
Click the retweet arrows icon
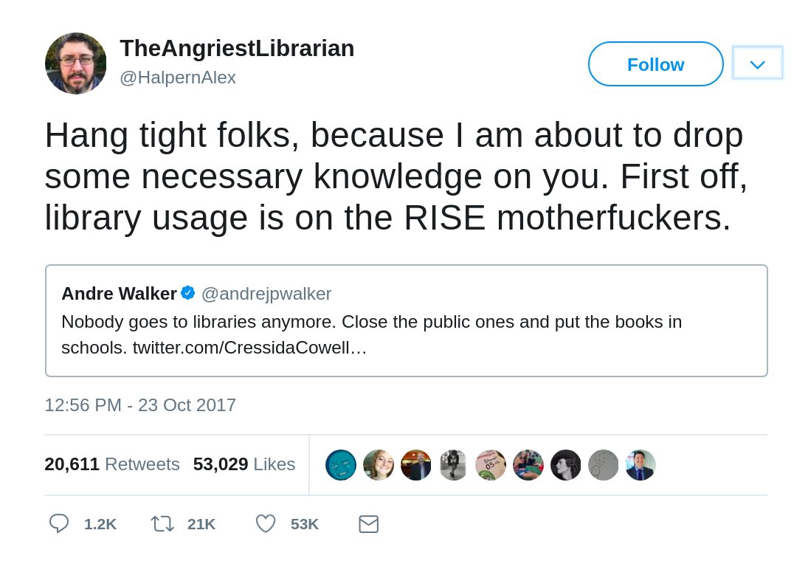click(x=162, y=524)
